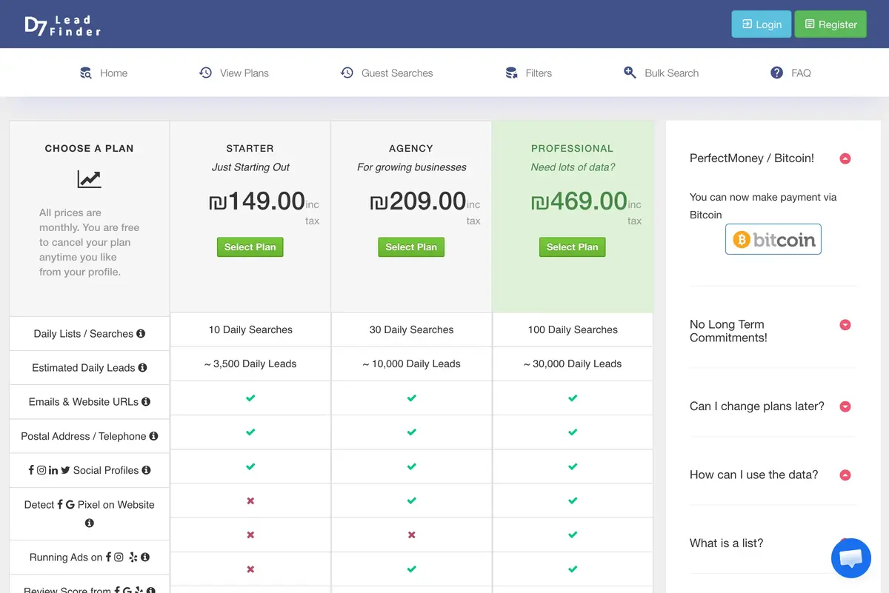Collapse the PerfectMoney / Bitcoin section

[845, 158]
